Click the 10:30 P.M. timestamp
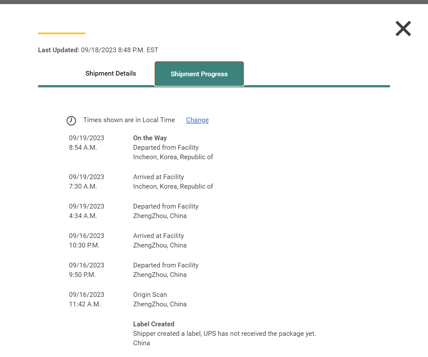The height and width of the screenshot is (357, 428). tap(84, 245)
